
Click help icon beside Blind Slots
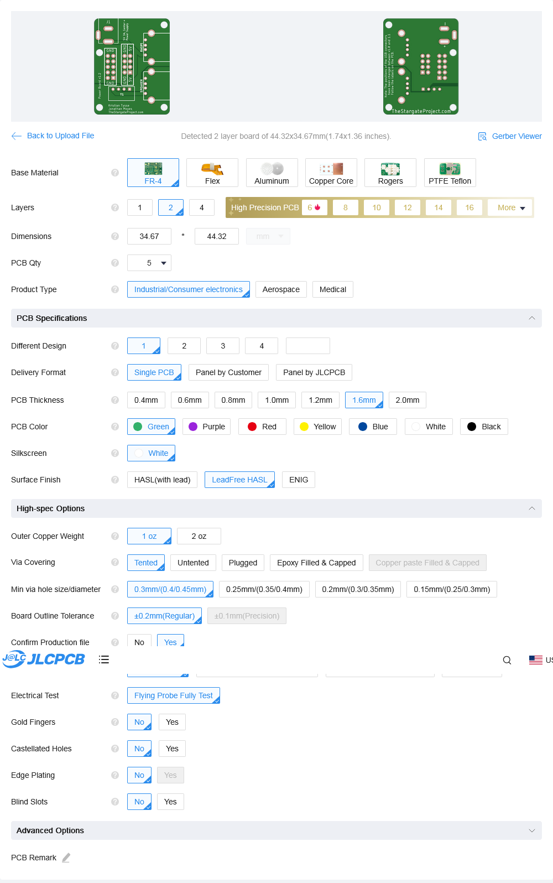(x=115, y=802)
